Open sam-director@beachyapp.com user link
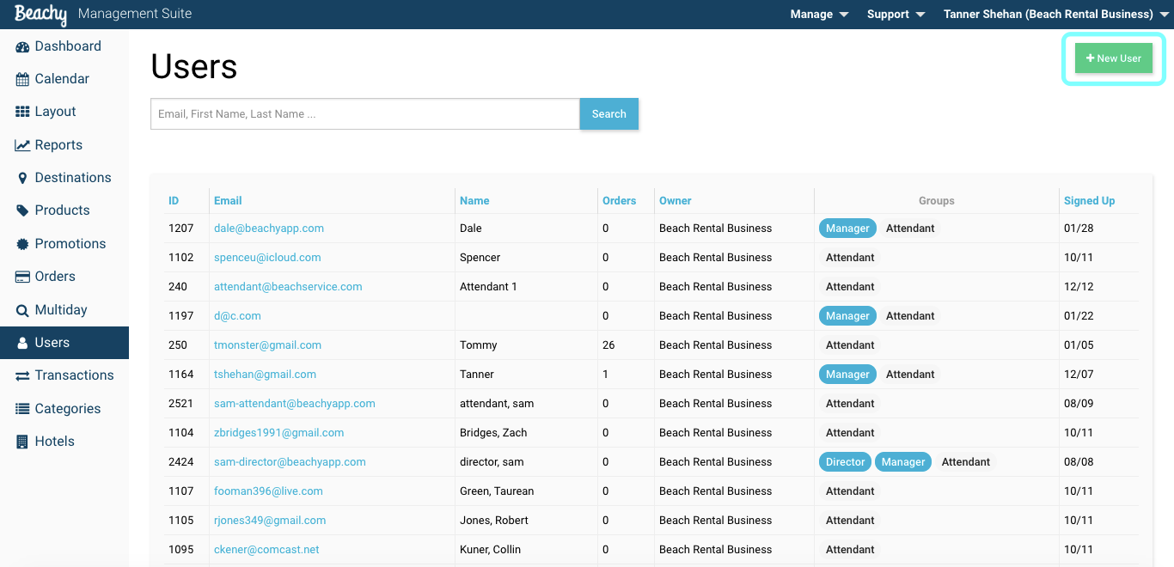Screen dimensions: 1174x567 point(290,462)
